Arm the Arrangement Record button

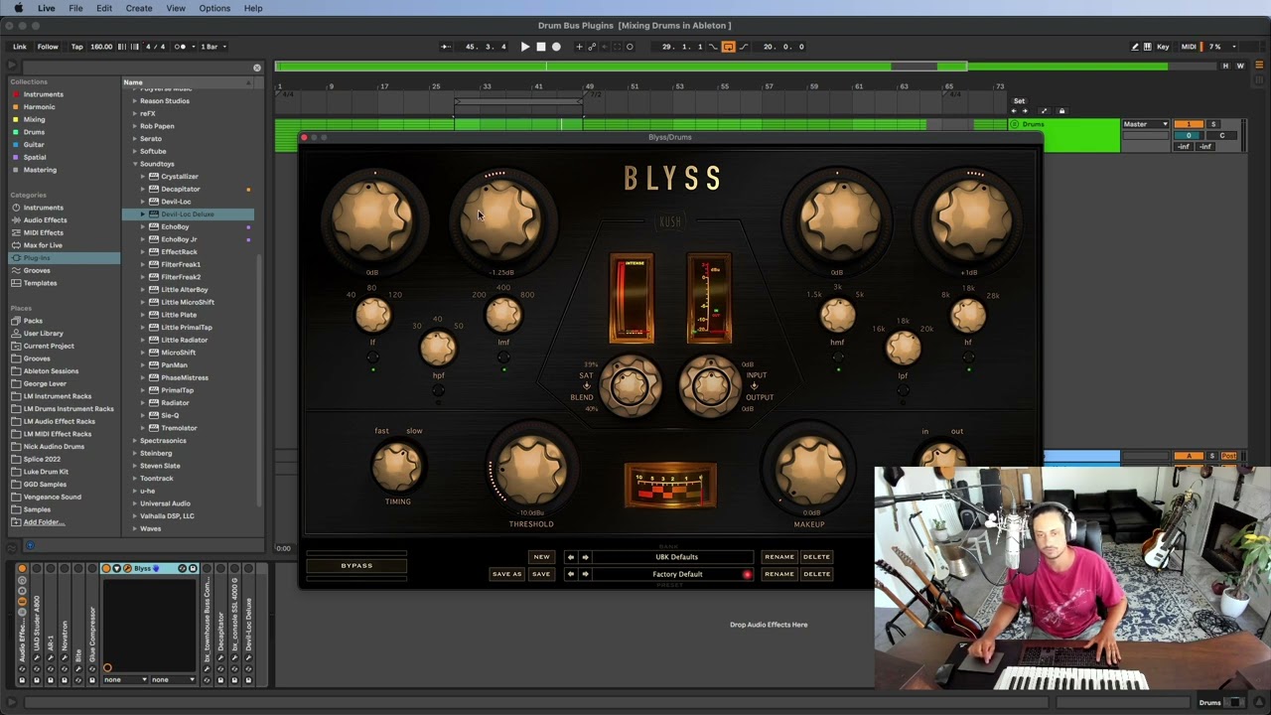point(556,47)
